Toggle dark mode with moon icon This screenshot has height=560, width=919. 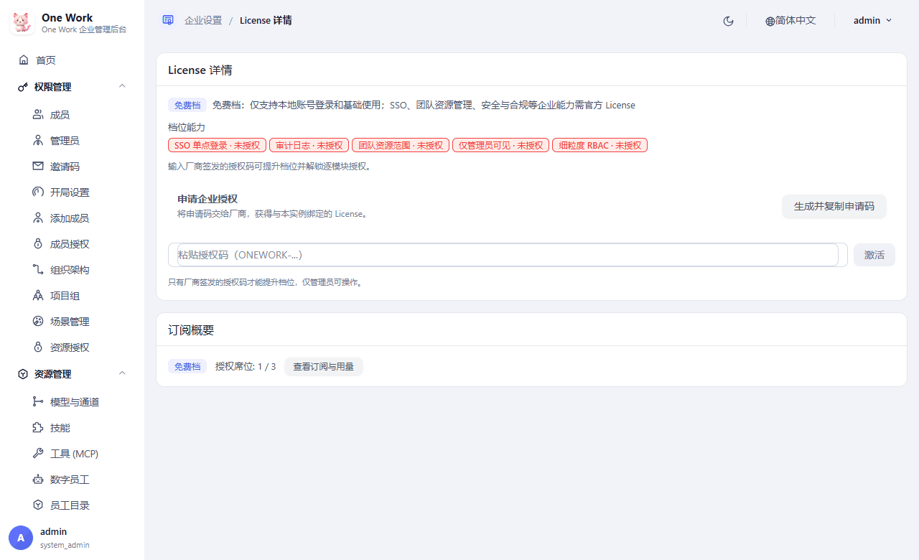click(728, 21)
